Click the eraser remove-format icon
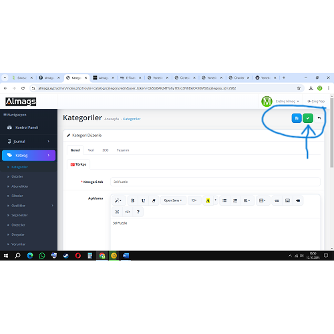 point(154,200)
